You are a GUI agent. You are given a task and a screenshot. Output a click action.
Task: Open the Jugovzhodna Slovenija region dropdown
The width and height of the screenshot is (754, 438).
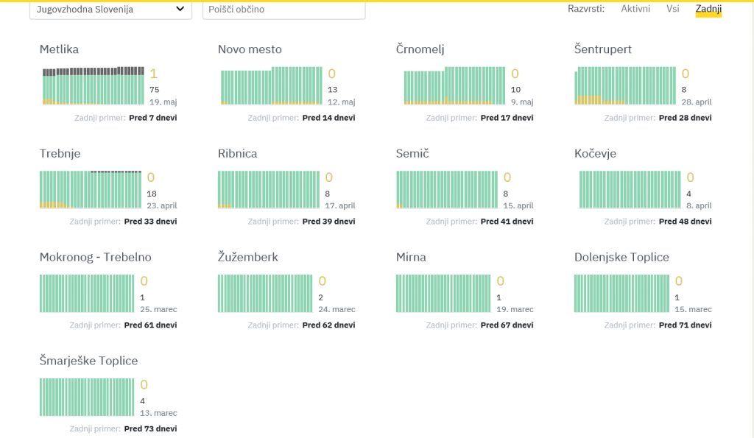[110, 10]
